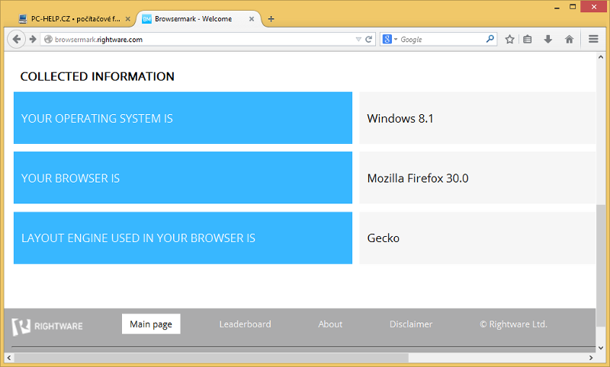The image size is (610, 367).
Task: Open the About link in footer
Action: [x=330, y=324]
